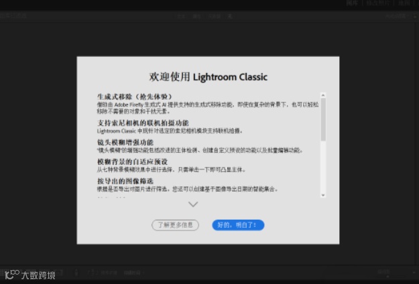Image resolution: width=419 pixels, height=284 pixels.
Task: Click the feature list scrollbar down arrow
Action: 323,195
